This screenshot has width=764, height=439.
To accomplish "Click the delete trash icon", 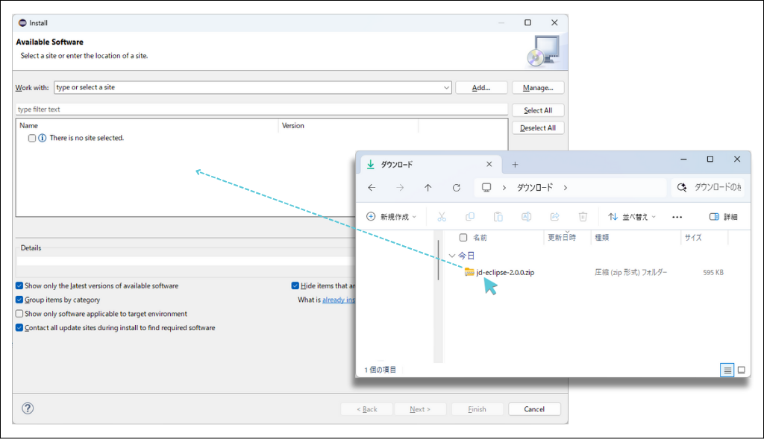I will [x=583, y=217].
